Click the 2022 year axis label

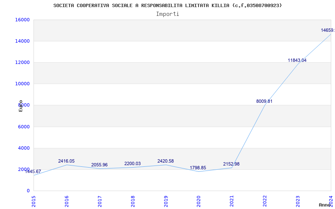(x=265, y=201)
